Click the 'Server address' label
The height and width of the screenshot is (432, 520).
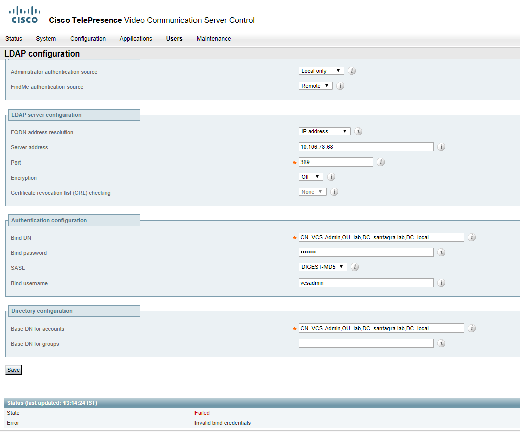(x=29, y=147)
